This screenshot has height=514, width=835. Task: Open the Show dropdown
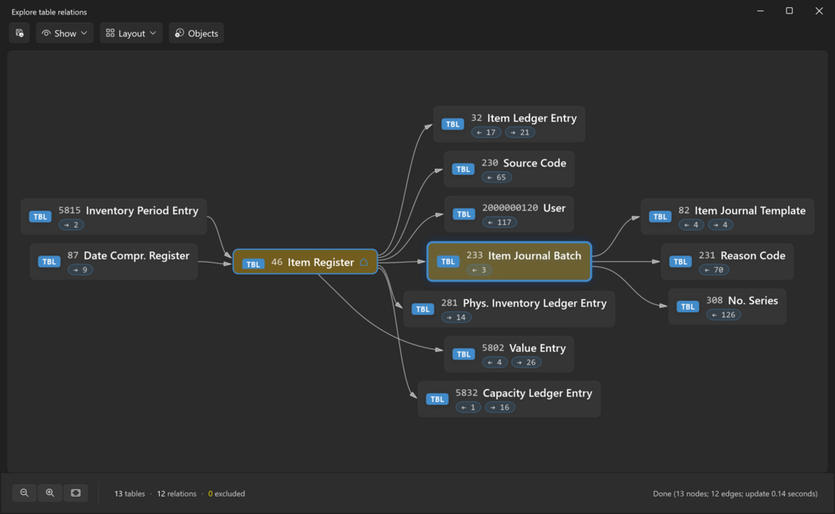tap(64, 33)
